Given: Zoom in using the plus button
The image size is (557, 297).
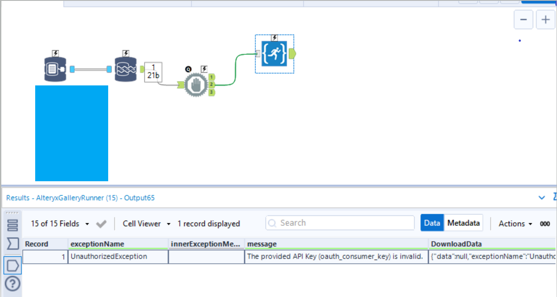Looking at the screenshot, I should (545, 20).
